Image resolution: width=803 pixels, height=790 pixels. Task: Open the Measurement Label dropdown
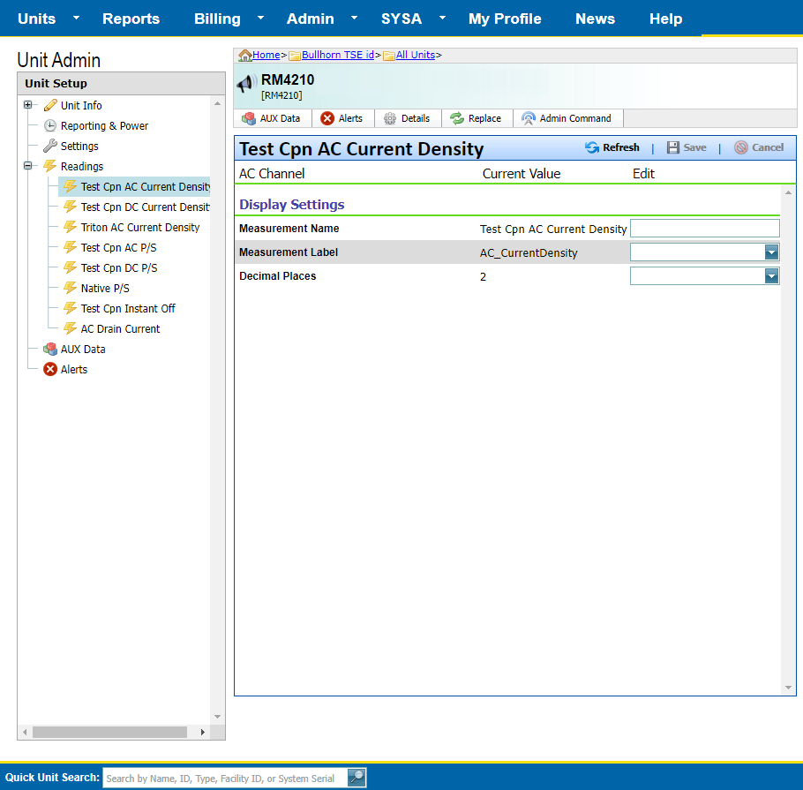point(771,252)
